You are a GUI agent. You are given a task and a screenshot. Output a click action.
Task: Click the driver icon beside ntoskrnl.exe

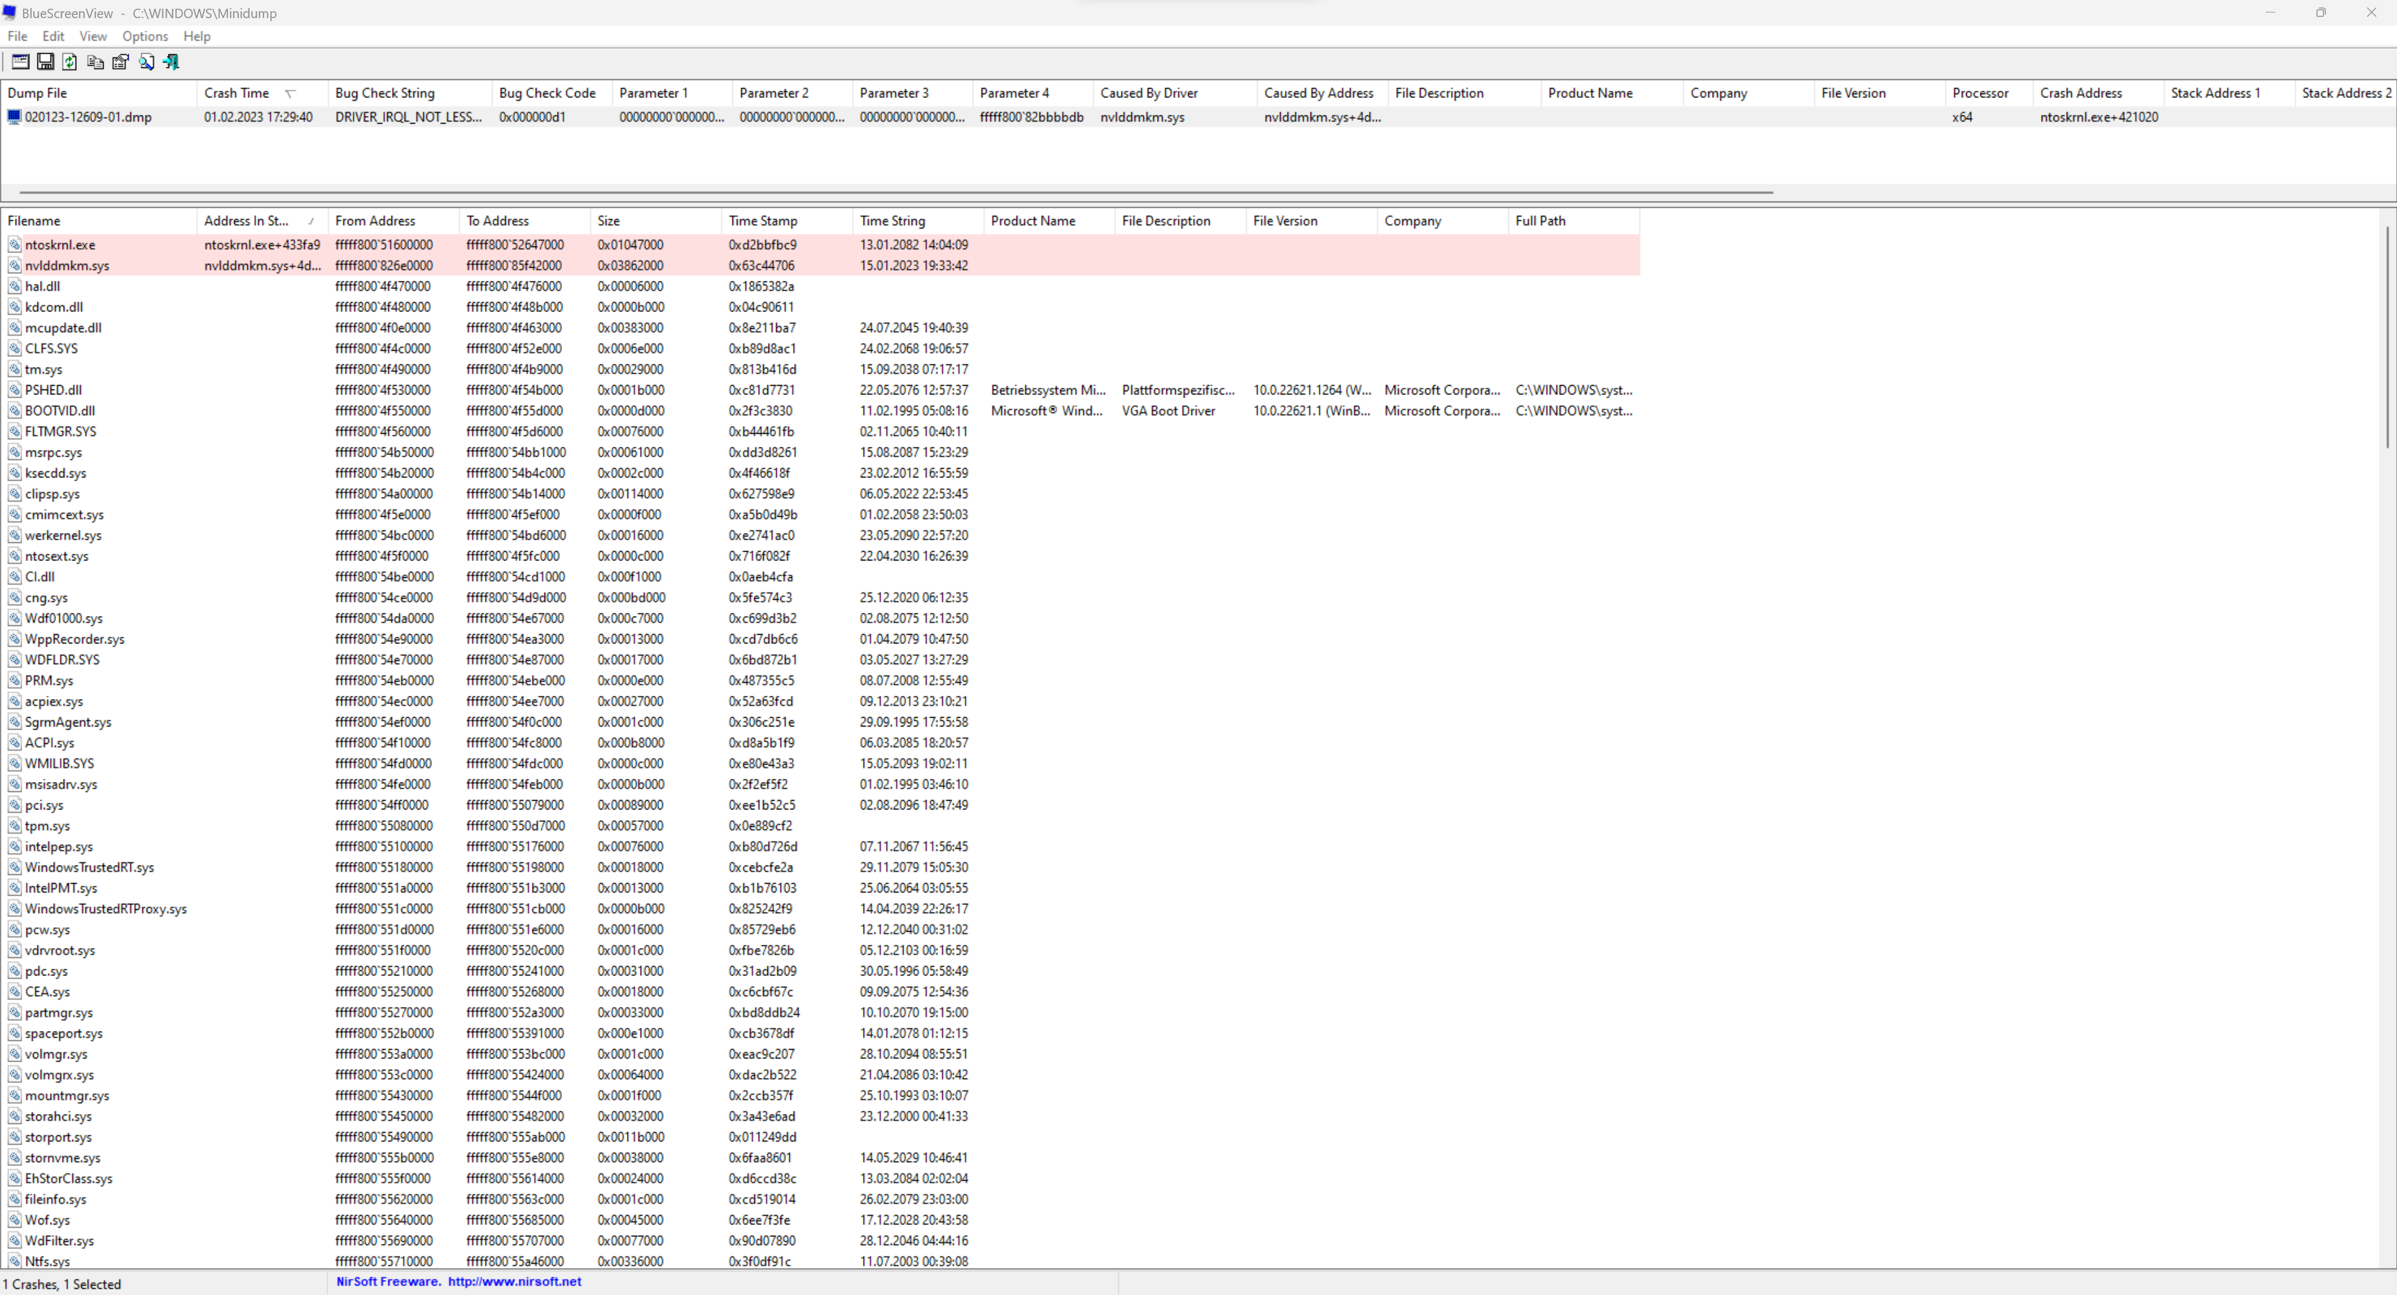14,245
